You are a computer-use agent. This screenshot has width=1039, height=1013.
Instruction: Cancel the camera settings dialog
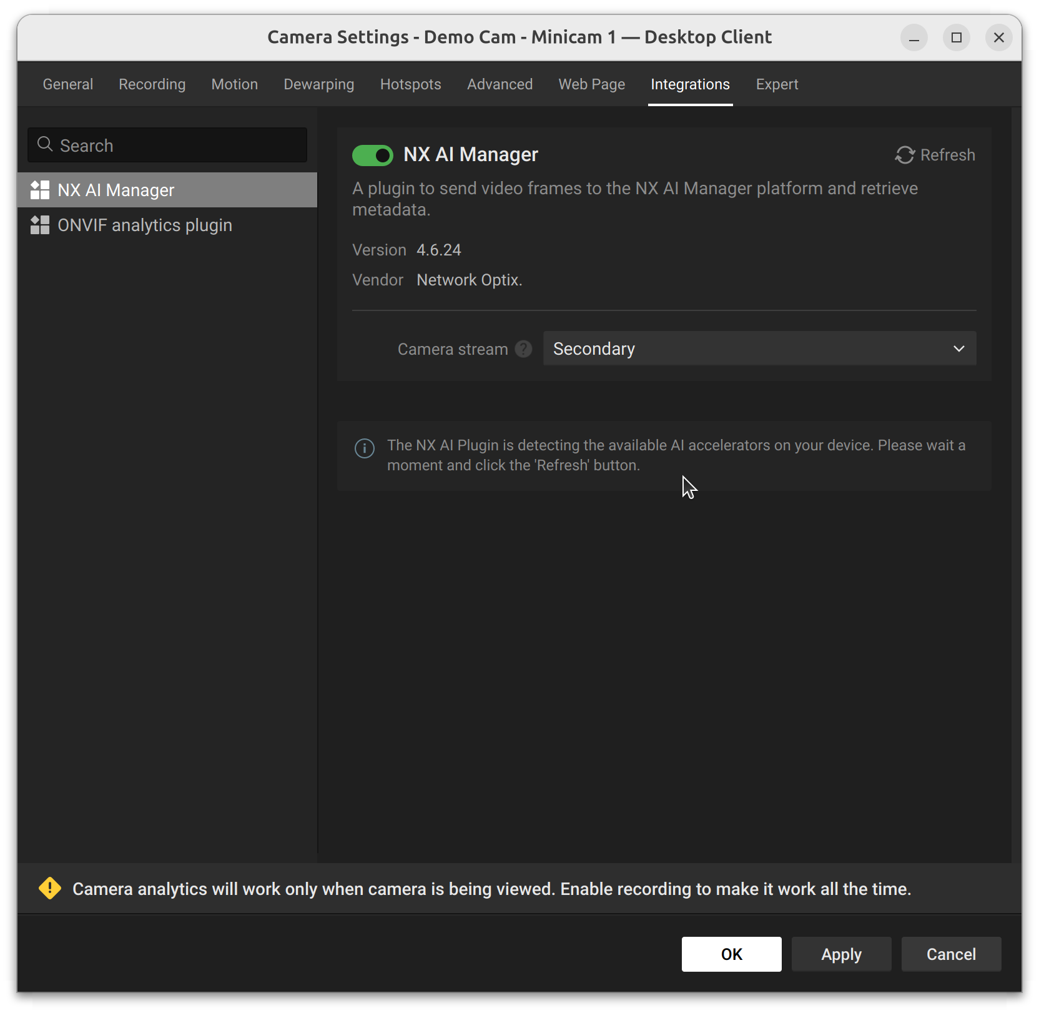click(x=951, y=954)
